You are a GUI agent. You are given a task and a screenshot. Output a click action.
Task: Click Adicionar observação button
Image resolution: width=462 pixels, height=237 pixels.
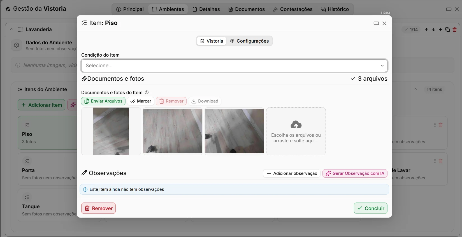click(x=292, y=173)
